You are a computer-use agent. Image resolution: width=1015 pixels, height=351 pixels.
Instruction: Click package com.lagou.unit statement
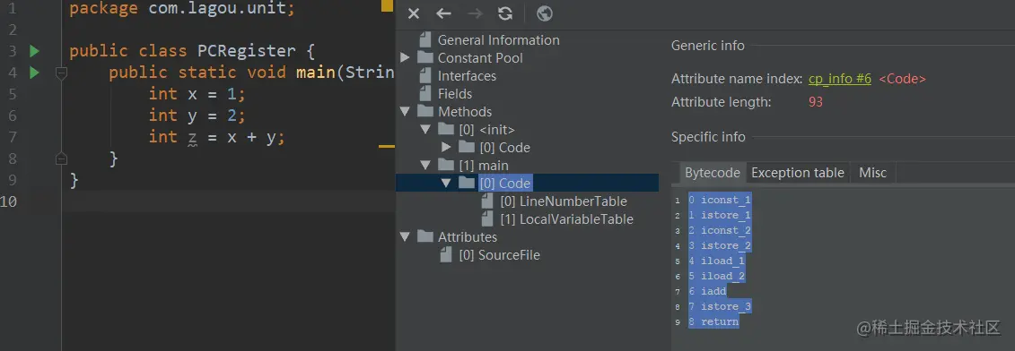(182, 9)
